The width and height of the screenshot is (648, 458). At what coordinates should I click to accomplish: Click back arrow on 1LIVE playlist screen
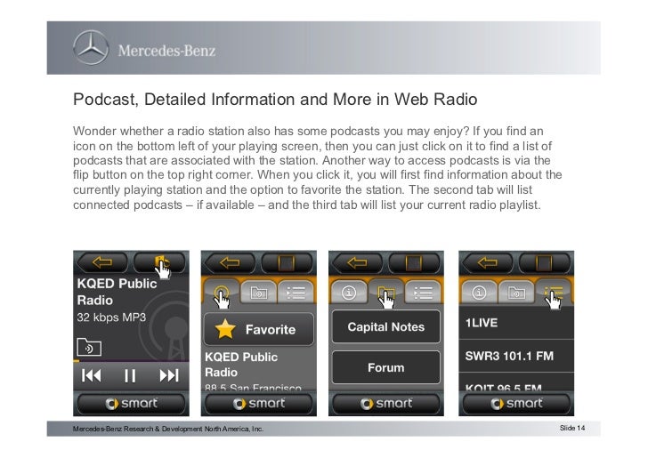488,262
